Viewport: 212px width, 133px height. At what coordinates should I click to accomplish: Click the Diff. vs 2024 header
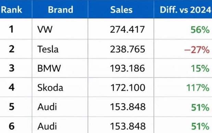[x=185, y=10]
